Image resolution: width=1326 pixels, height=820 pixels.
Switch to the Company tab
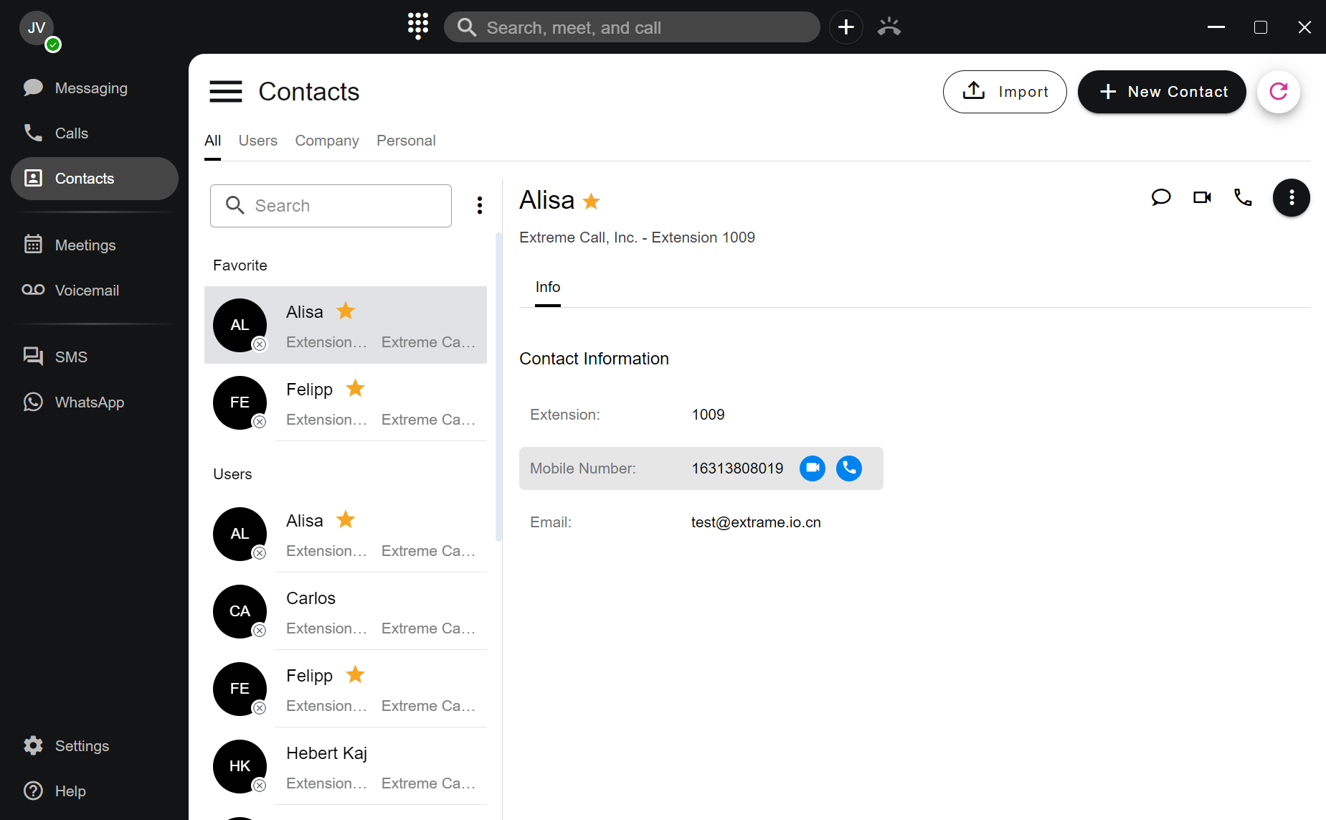[x=327, y=141]
